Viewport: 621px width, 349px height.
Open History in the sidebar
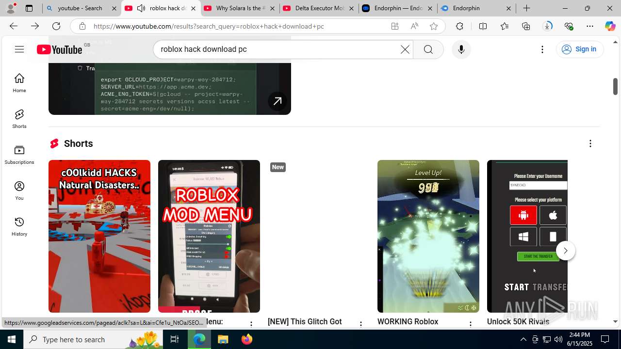pos(19,226)
